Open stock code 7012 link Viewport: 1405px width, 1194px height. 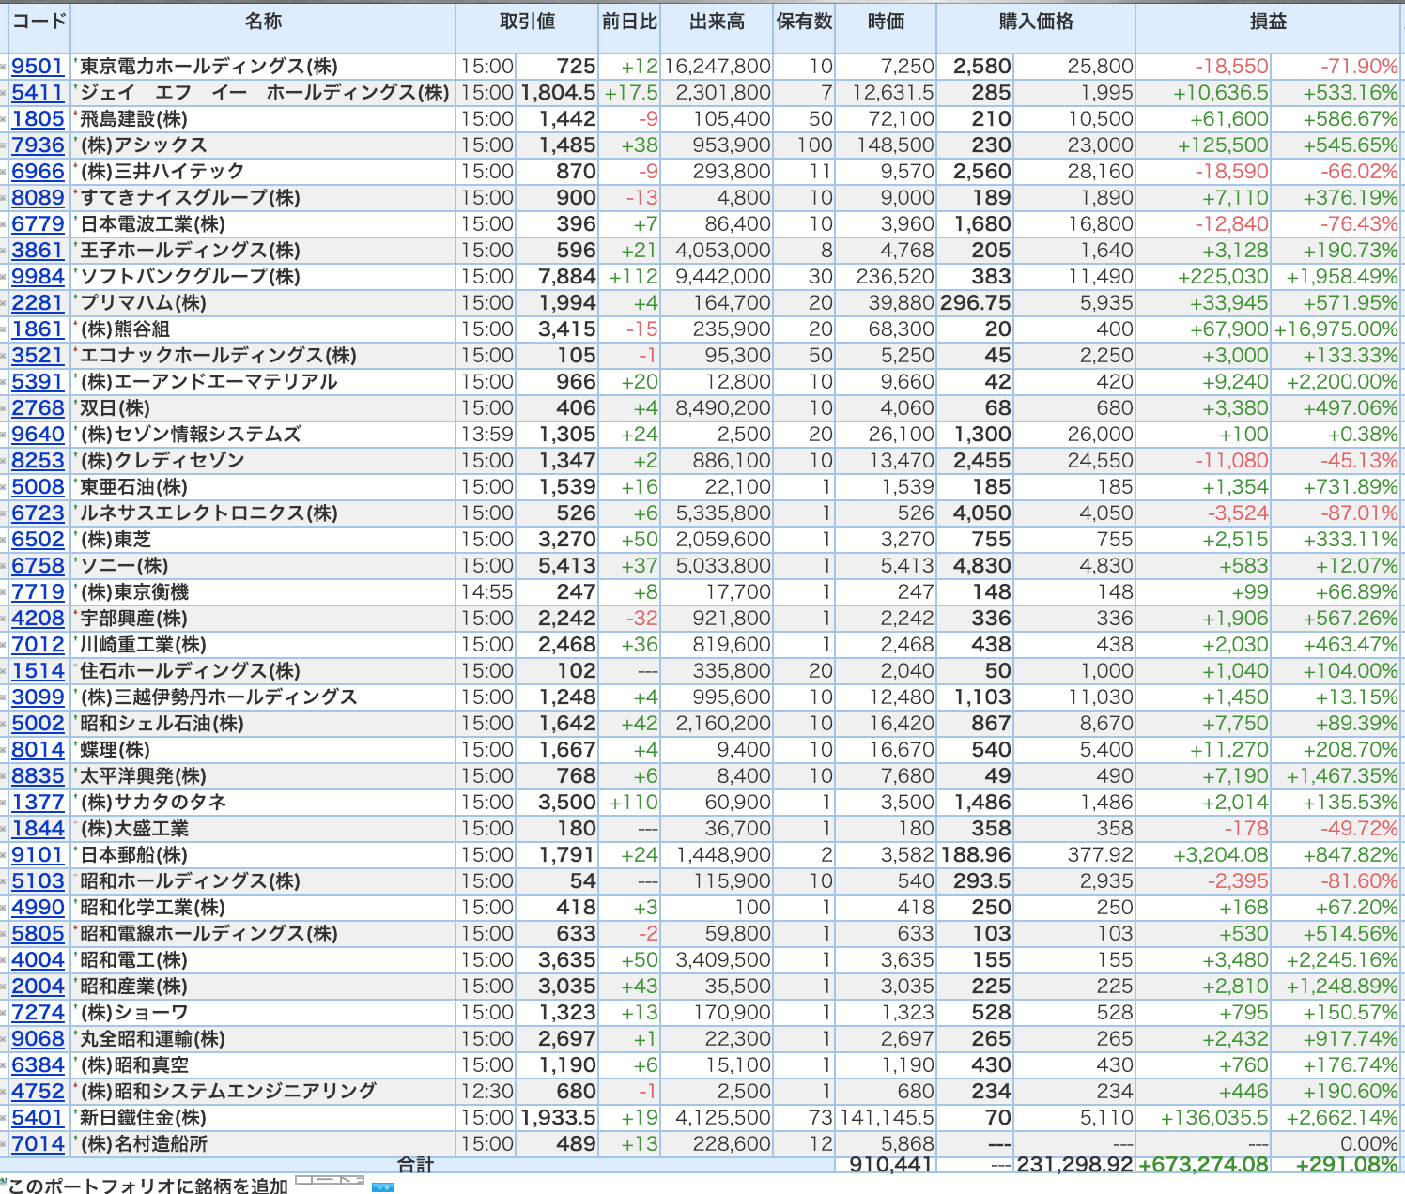[38, 645]
